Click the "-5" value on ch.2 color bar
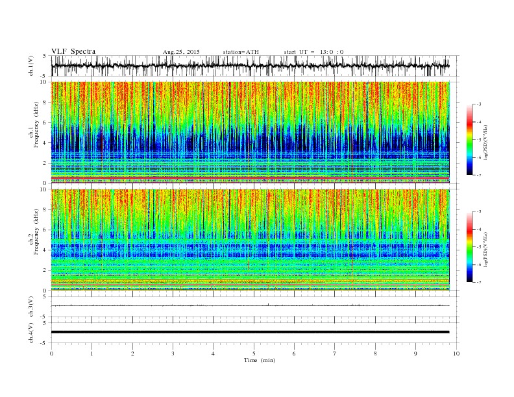Viewport: 514px width, 397px height. click(x=478, y=247)
